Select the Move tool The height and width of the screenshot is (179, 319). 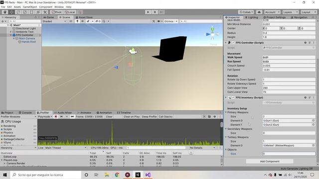tap(11, 12)
